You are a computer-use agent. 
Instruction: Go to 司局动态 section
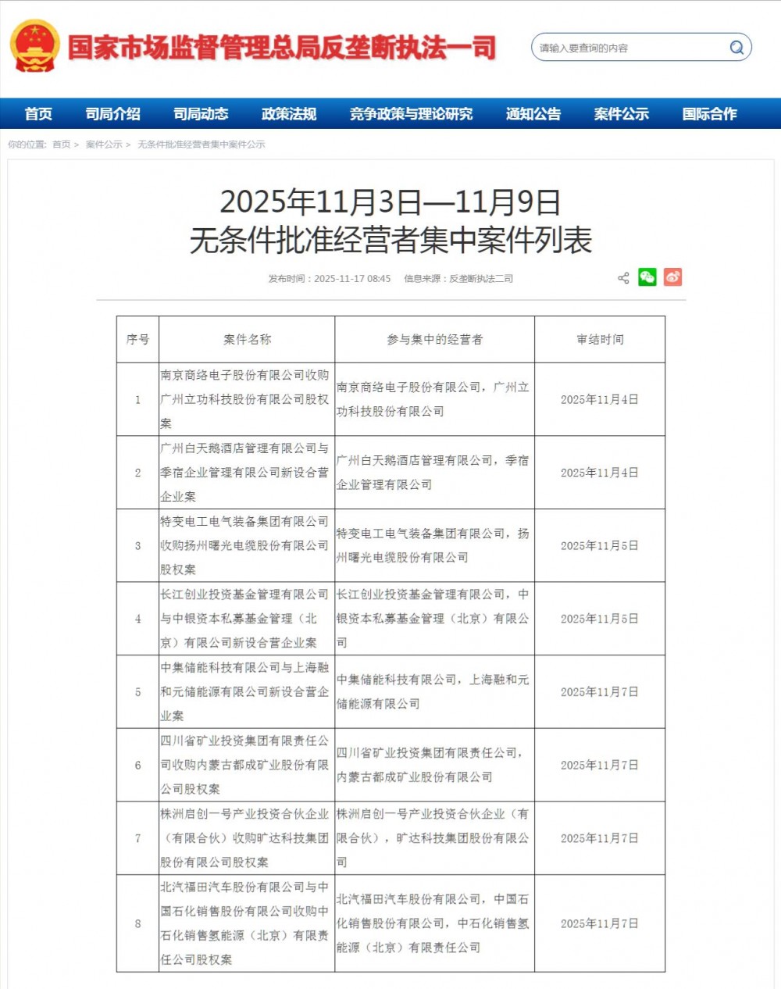(x=201, y=114)
